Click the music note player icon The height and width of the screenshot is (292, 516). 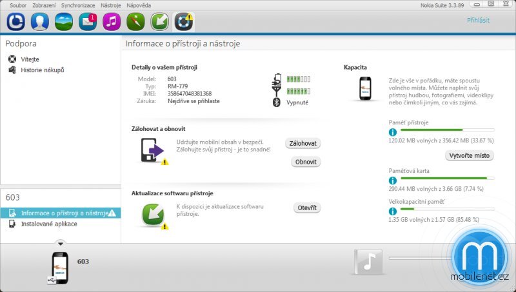click(368, 262)
